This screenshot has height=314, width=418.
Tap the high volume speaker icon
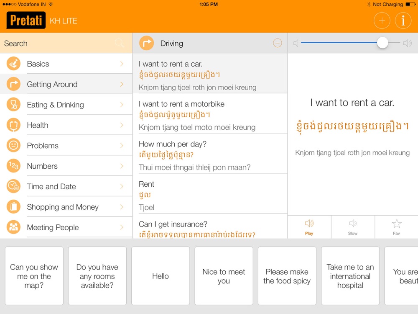coord(407,43)
